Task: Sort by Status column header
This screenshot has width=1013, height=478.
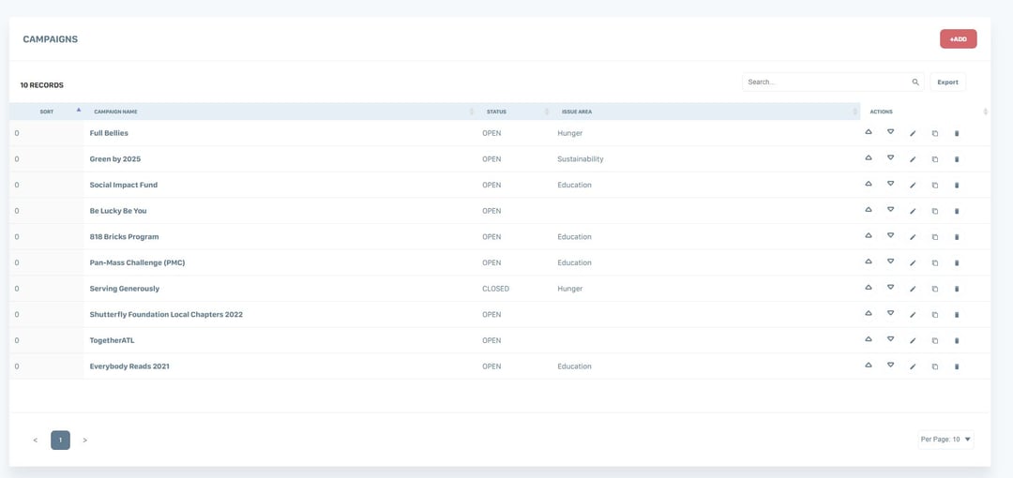Action: [496, 112]
